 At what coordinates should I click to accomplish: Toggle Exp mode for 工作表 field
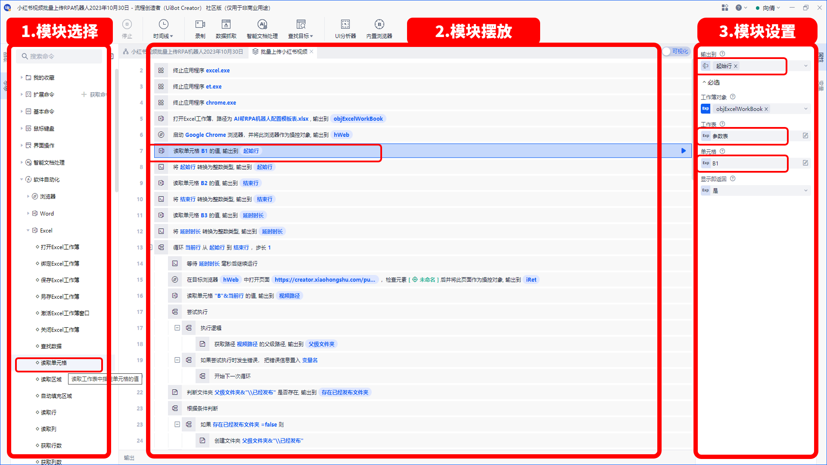706,136
